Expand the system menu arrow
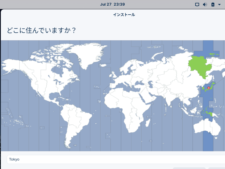Screen dimensions: 225x169 pos(219,5)
